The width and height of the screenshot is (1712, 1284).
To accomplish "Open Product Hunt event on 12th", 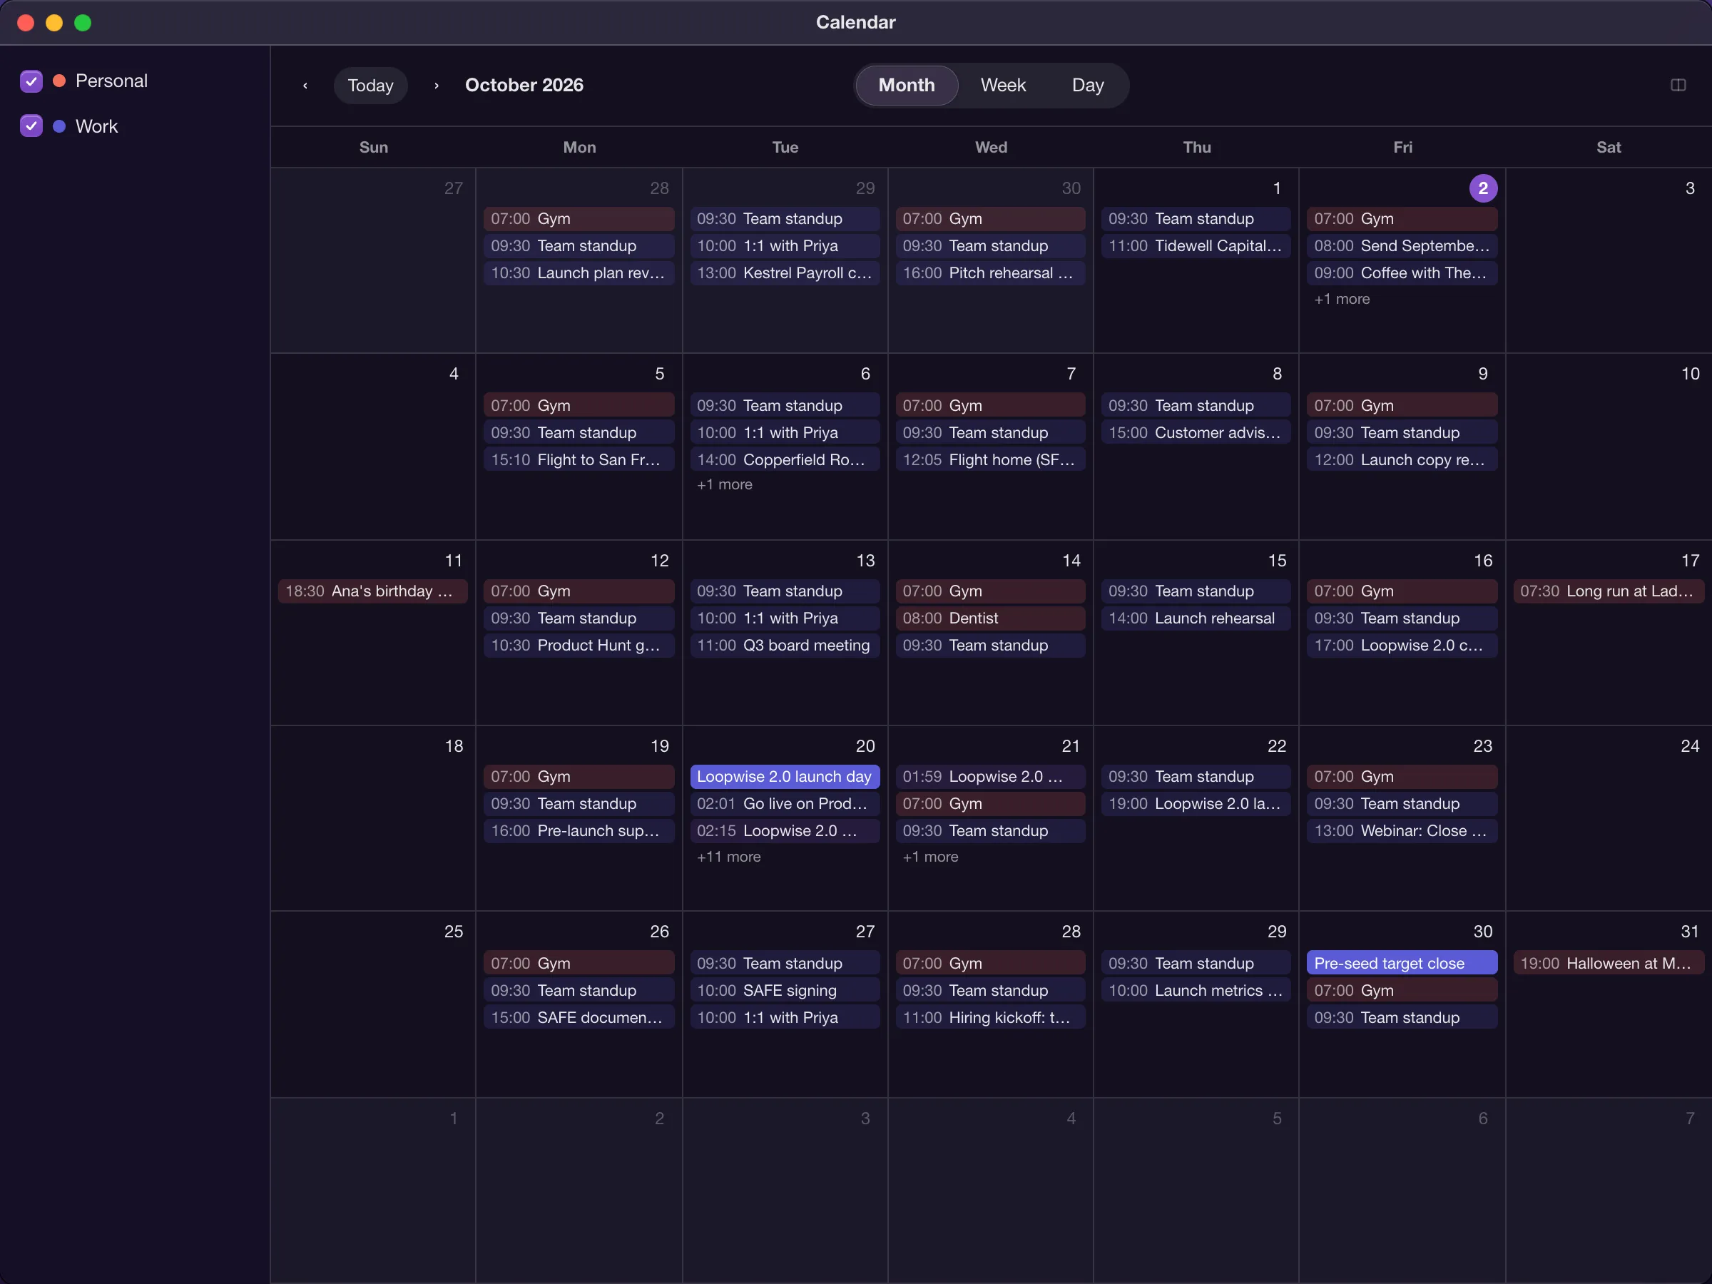I will tap(579, 646).
